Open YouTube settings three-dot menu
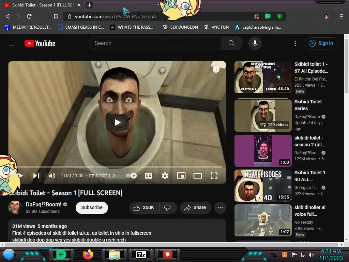 click(x=295, y=43)
